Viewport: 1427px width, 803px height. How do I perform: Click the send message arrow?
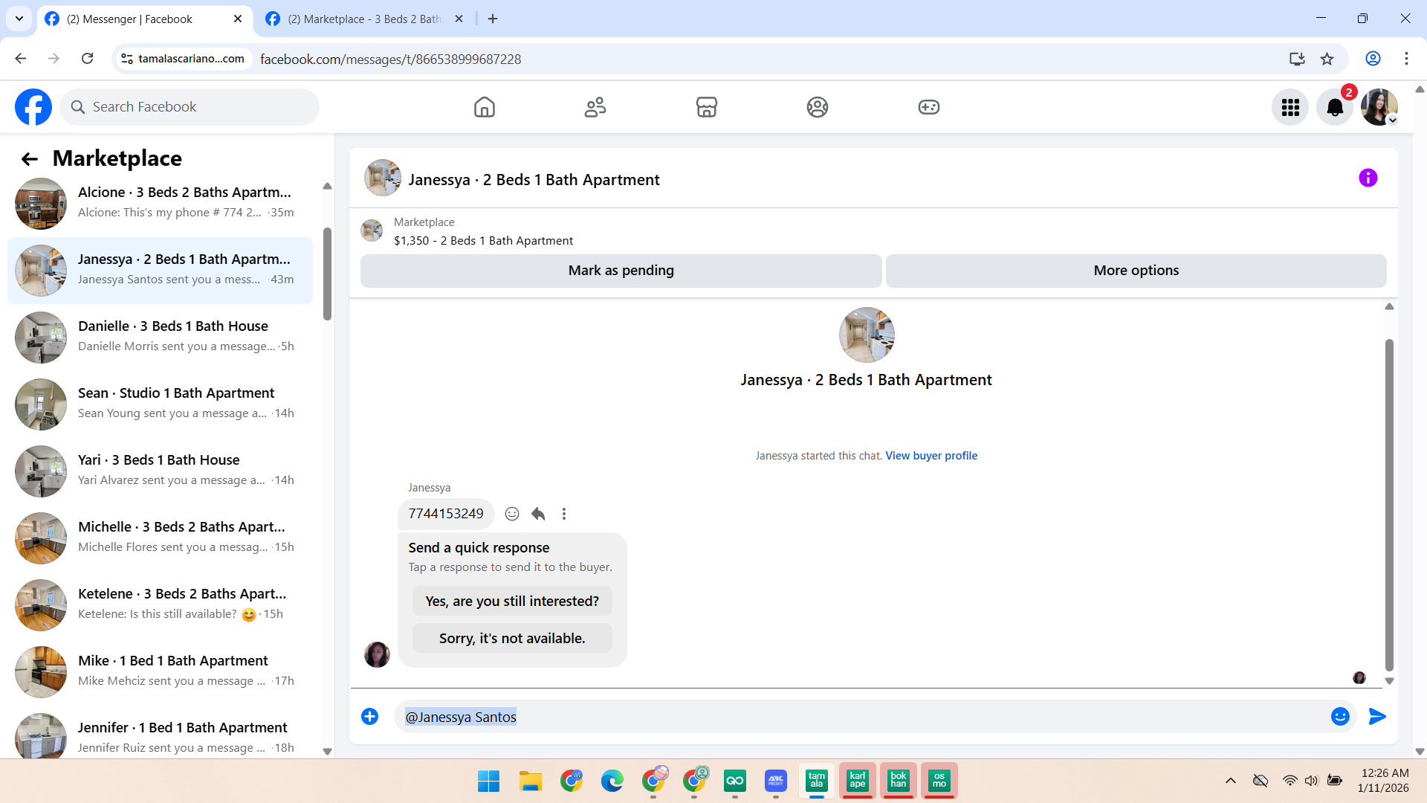(1377, 717)
